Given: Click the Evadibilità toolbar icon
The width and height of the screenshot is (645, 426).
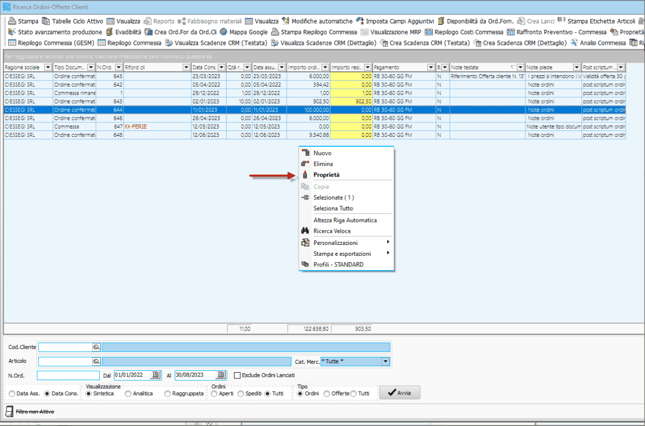Looking at the screenshot, I should [109, 32].
